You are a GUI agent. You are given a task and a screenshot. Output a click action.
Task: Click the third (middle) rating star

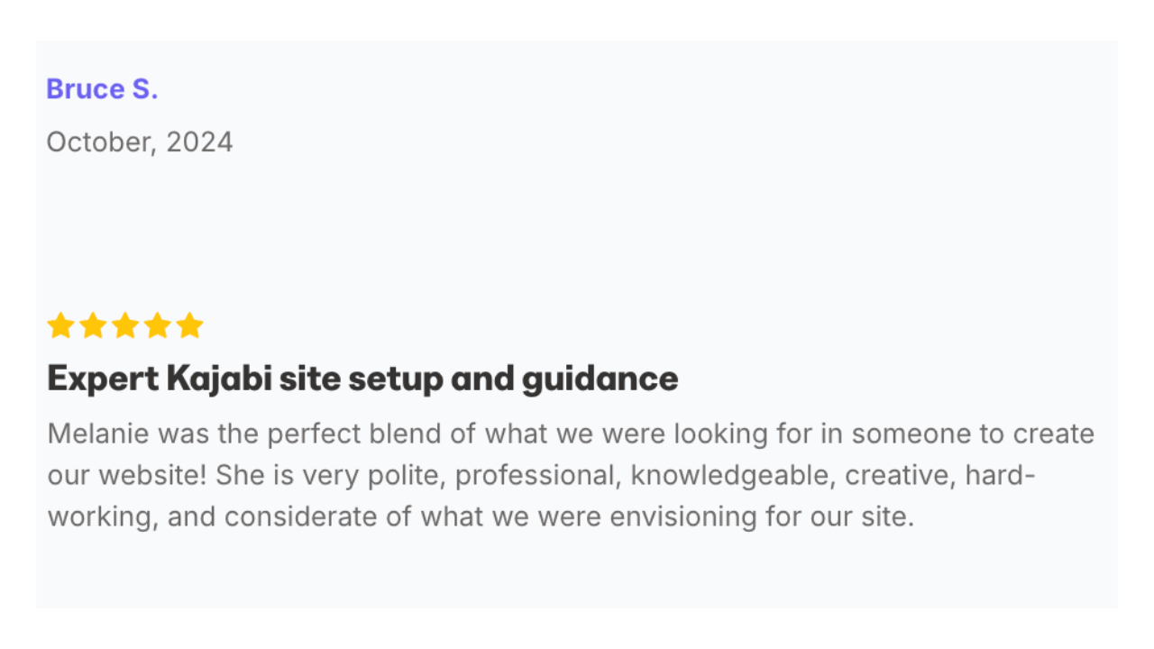click(125, 325)
